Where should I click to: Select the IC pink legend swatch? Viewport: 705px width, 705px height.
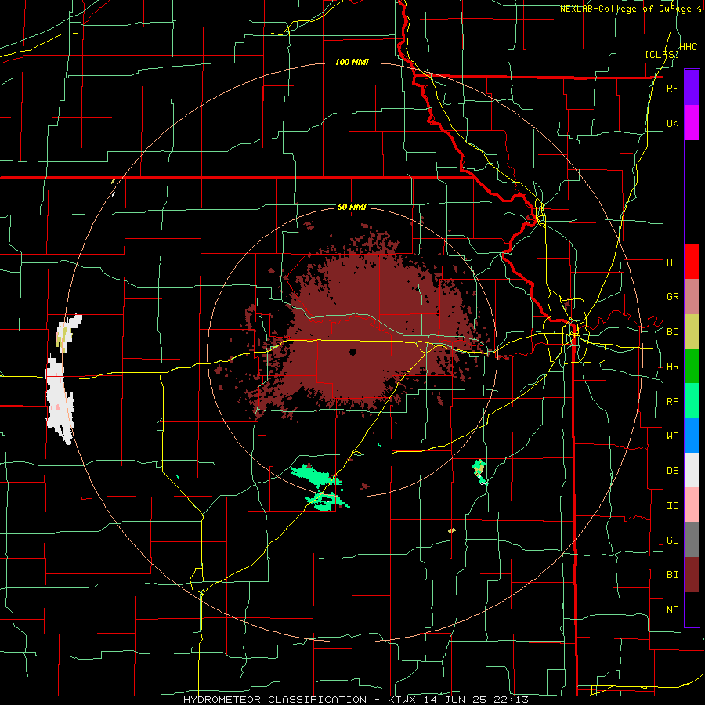[x=692, y=505]
